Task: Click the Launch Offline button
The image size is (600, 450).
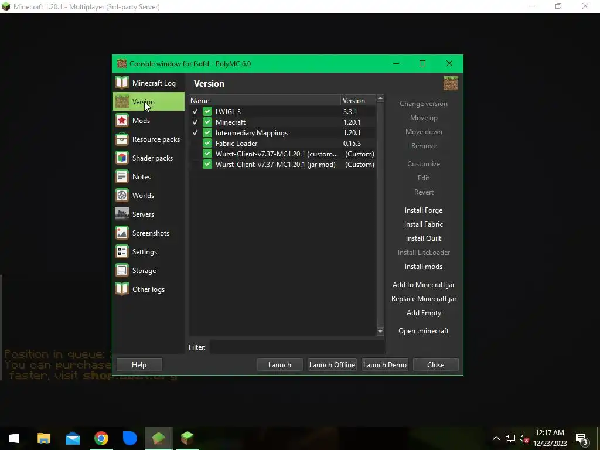Action: pos(332,364)
